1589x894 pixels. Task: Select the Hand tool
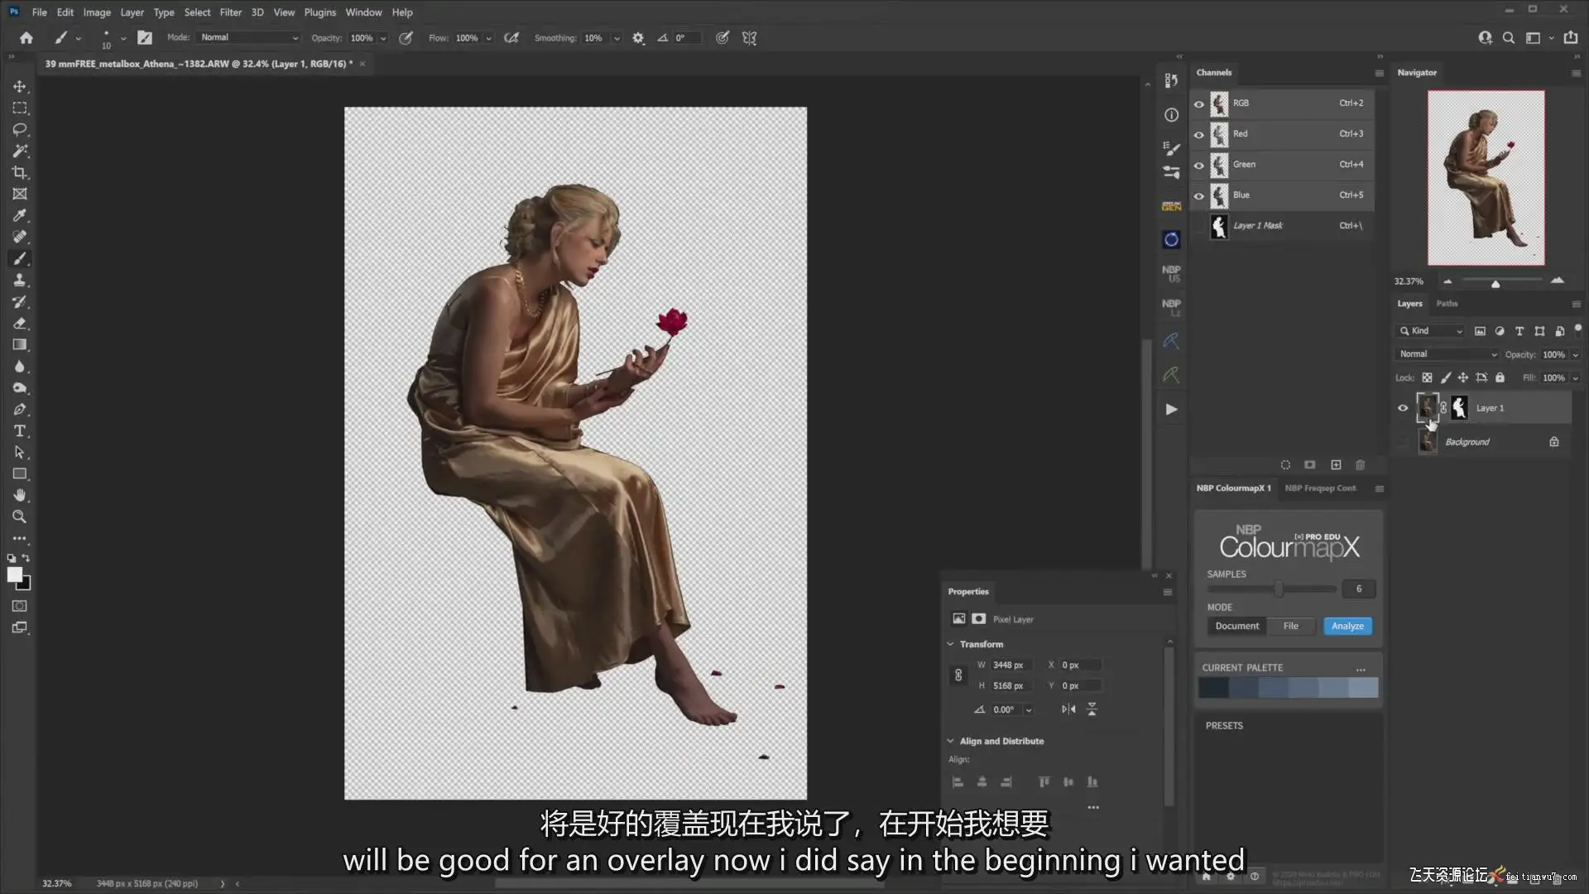pos(20,495)
